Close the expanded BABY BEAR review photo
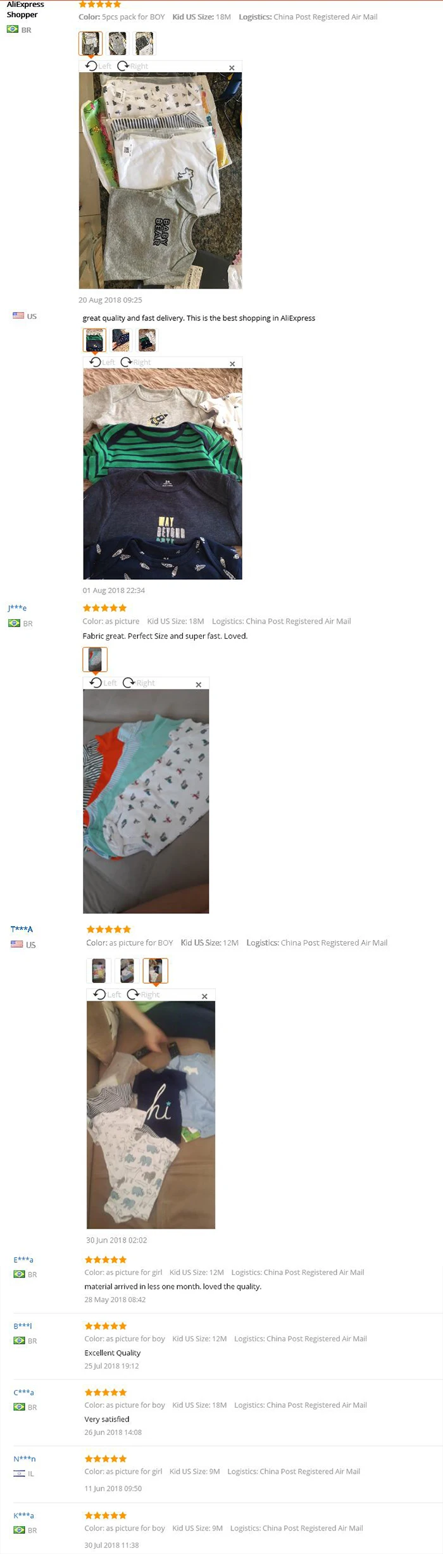 pos(232,67)
